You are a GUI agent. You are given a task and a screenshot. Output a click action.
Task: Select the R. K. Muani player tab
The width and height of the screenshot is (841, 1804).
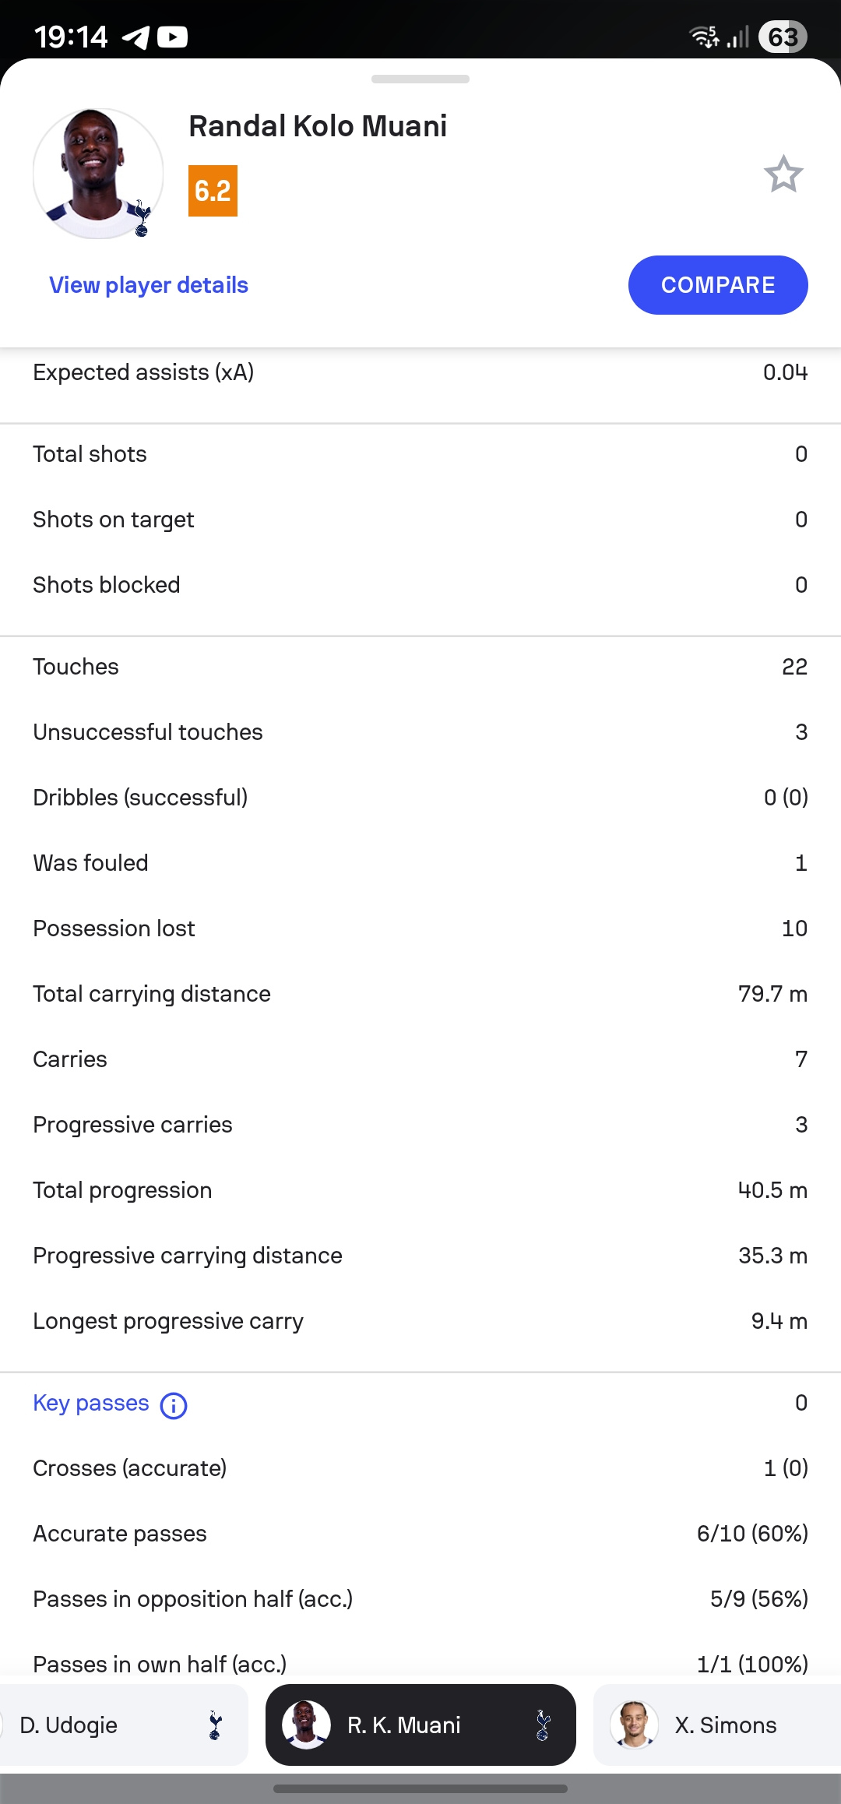point(420,1725)
